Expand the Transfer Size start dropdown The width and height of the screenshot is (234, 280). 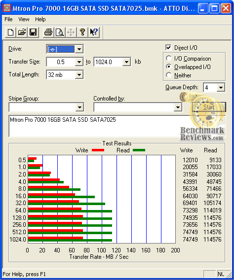click(79, 62)
